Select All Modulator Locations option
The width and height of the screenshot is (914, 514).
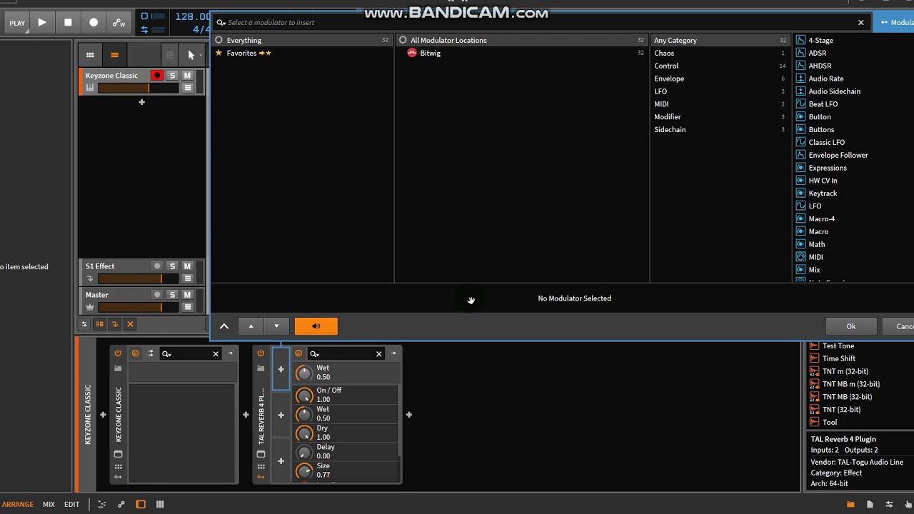point(522,41)
